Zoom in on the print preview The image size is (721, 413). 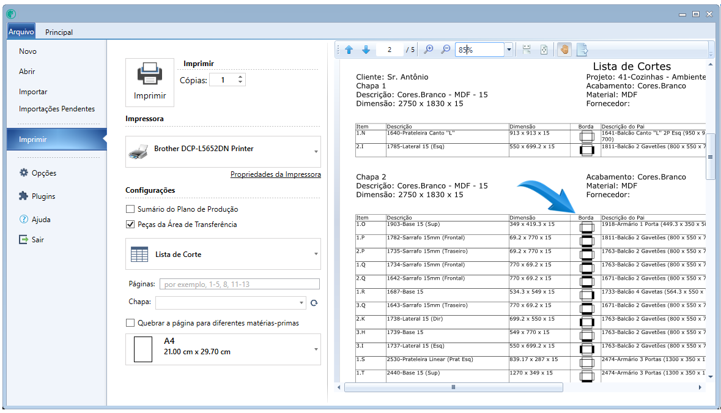point(428,50)
